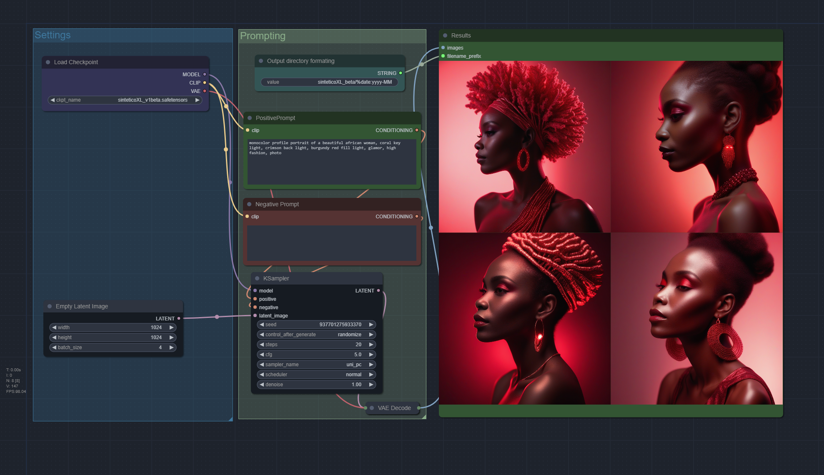Click LATENT output dot on Empty Latent Image
Viewport: 824px width, 475px height.
coord(179,318)
